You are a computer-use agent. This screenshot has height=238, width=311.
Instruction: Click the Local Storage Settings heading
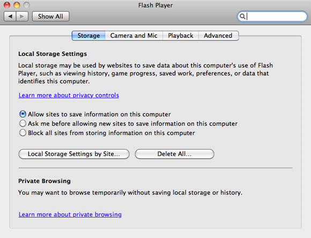[x=53, y=54]
